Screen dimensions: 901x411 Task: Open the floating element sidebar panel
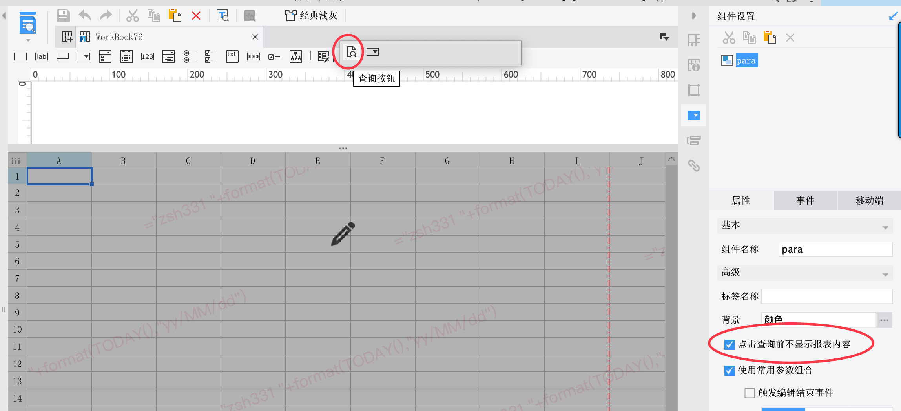click(694, 90)
